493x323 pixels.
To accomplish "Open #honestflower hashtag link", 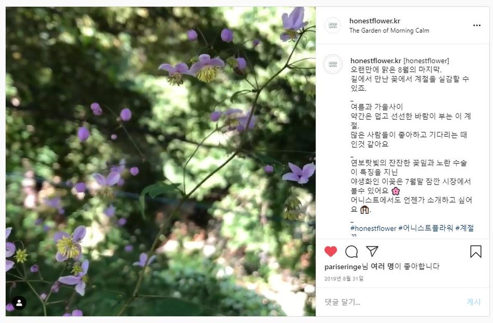I will (x=373, y=228).
